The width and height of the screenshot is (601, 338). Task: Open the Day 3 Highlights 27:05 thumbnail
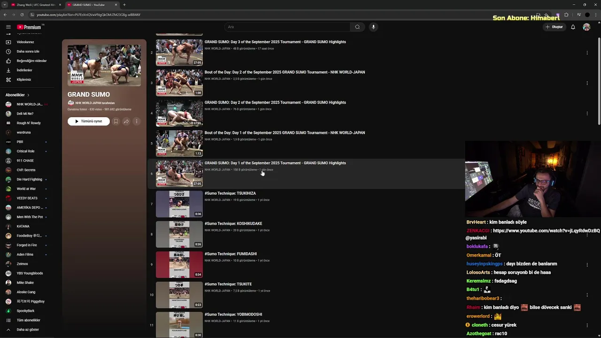[x=179, y=53]
